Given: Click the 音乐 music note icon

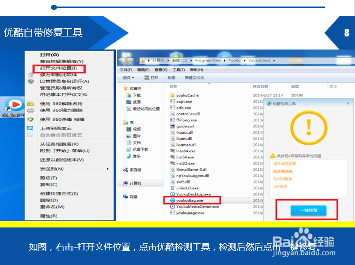Looking at the screenshot, I should [x=129, y=156].
